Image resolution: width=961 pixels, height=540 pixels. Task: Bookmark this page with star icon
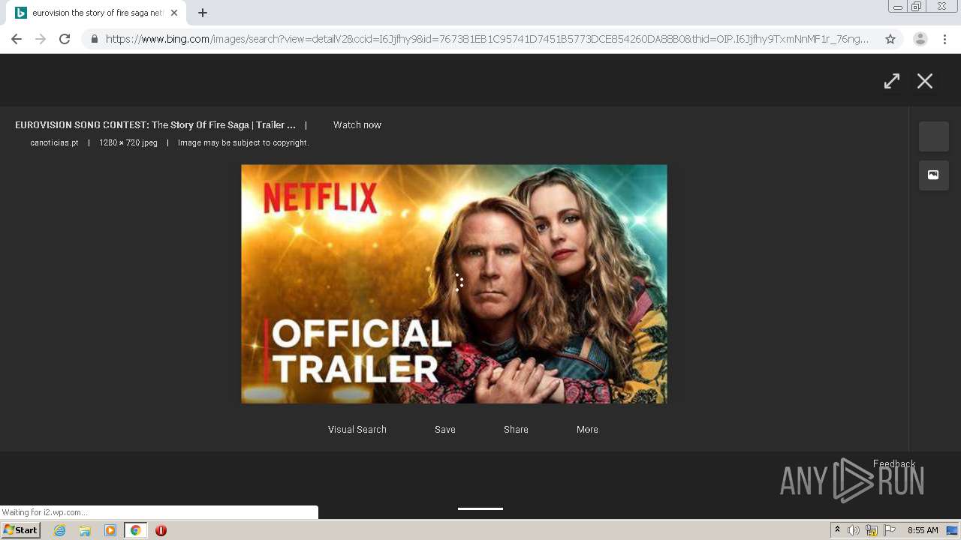(890, 39)
